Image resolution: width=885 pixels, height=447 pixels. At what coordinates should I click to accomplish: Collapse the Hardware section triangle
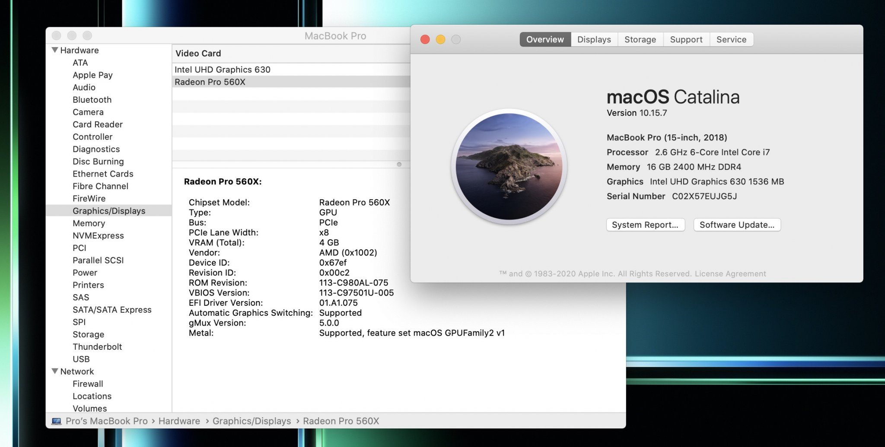tap(55, 50)
